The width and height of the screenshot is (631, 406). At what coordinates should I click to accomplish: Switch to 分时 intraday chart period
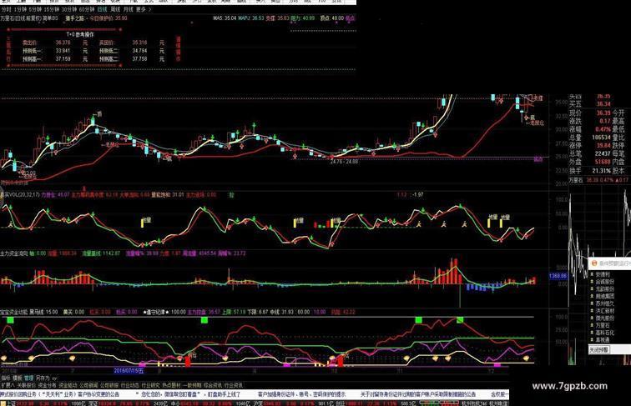pos(6,9)
